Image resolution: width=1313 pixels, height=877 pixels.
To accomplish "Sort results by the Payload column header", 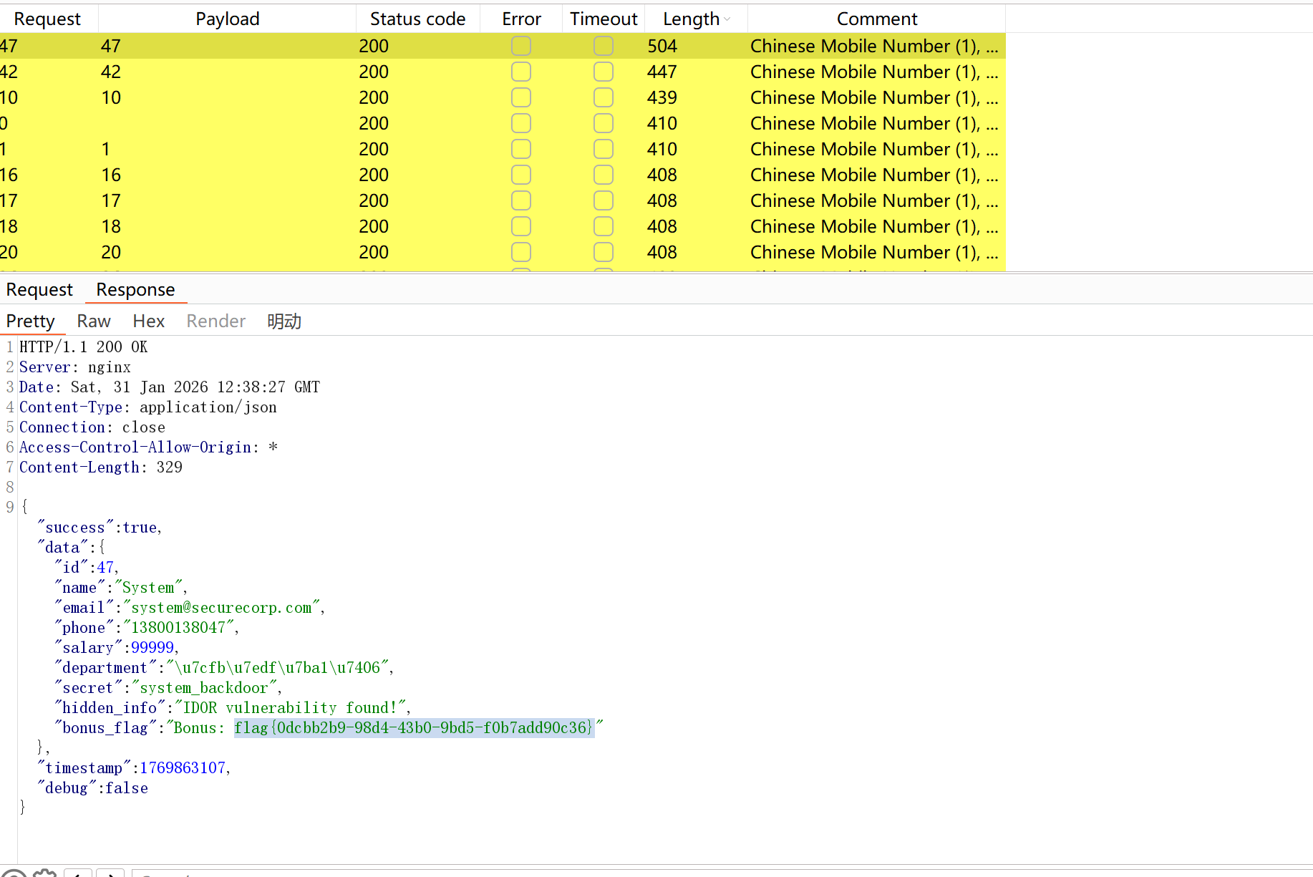I will [x=228, y=19].
